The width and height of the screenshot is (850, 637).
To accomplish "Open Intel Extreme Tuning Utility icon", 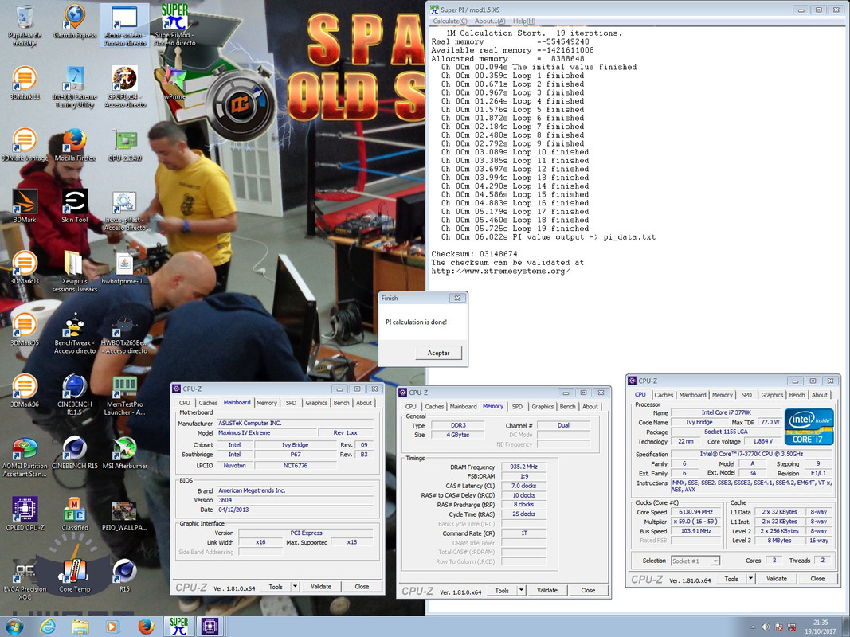I will 75,87.
